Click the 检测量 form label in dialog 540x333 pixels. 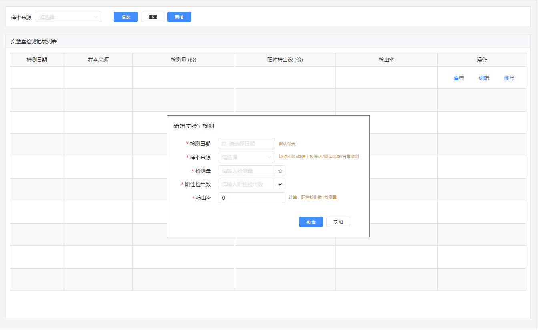(x=203, y=171)
